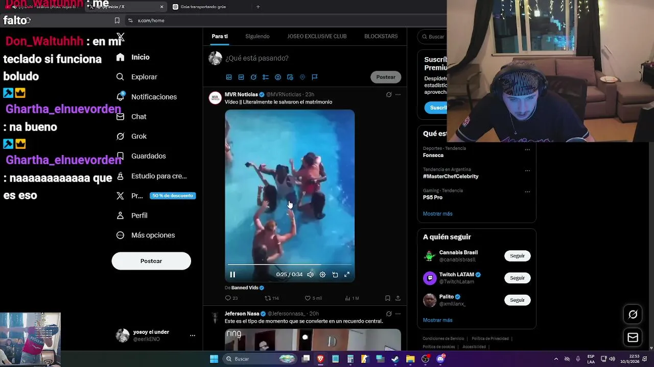654x367 pixels.
Task: Open emoji picker in compose box
Action: point(278,77)
